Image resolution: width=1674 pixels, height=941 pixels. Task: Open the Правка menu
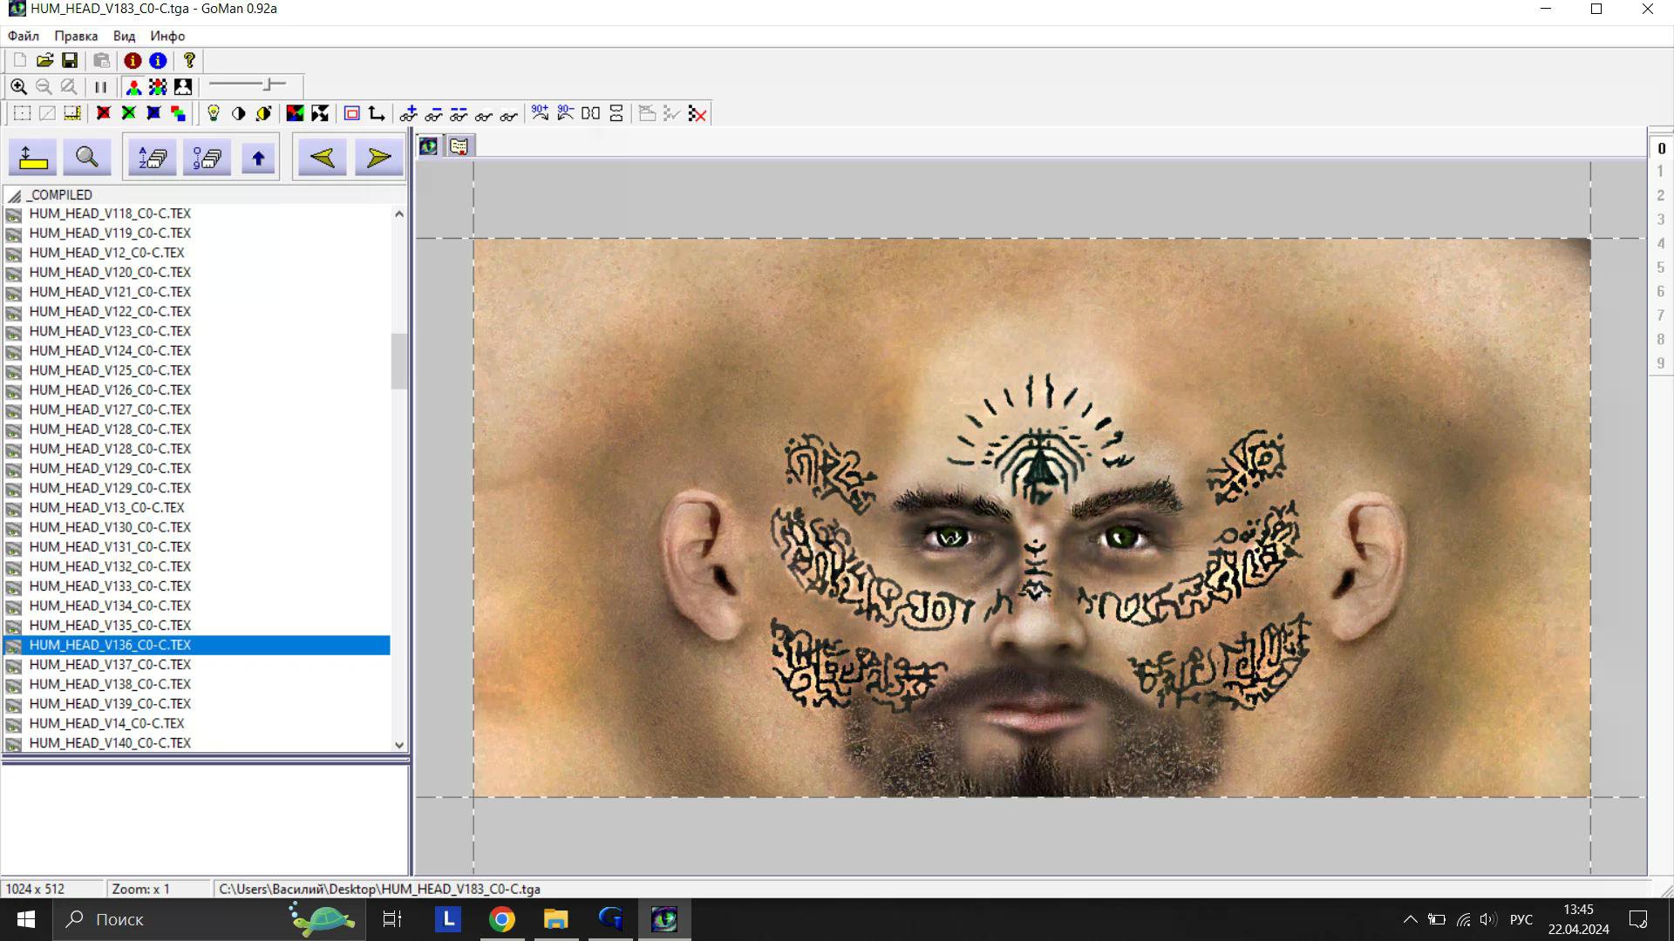(76, 36)
